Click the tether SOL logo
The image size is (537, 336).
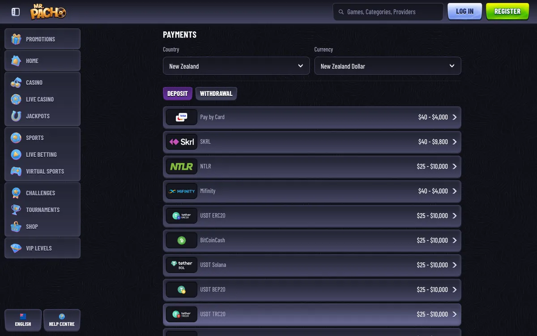pyautogui.click(x=181, y=265)
